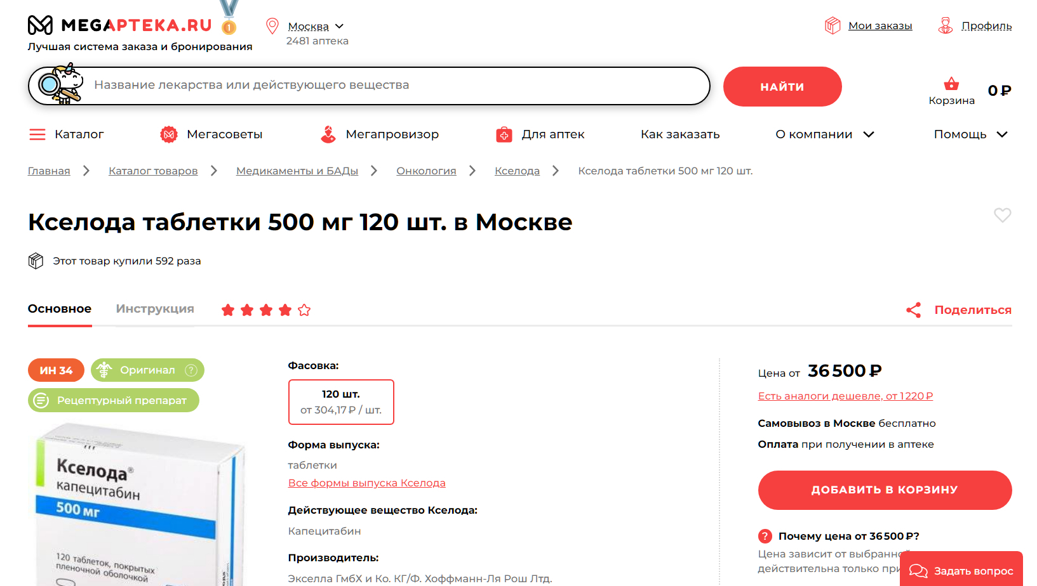The height and width of the screenshot is (586, 1037).
Task: Click the first rating star
Action: 228,310
